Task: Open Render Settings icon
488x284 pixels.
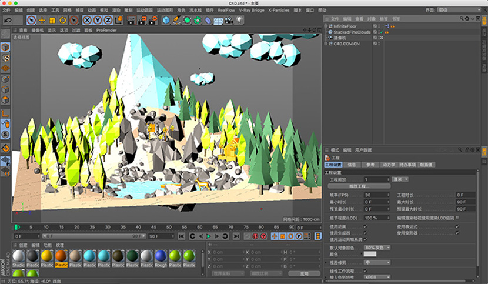Action: 153,20
